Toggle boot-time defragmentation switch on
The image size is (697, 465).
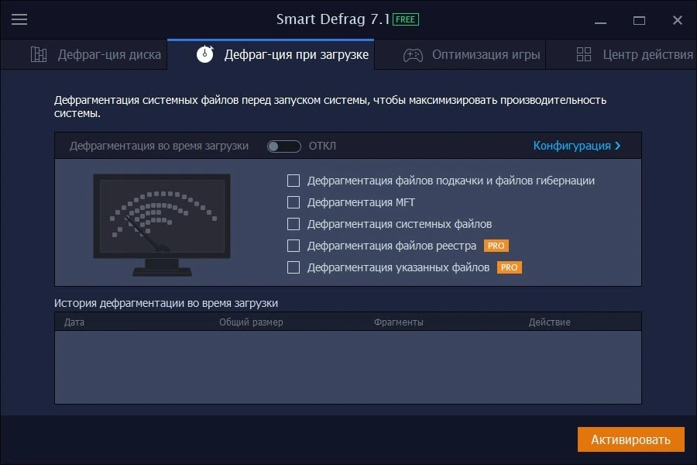[283, 146]
